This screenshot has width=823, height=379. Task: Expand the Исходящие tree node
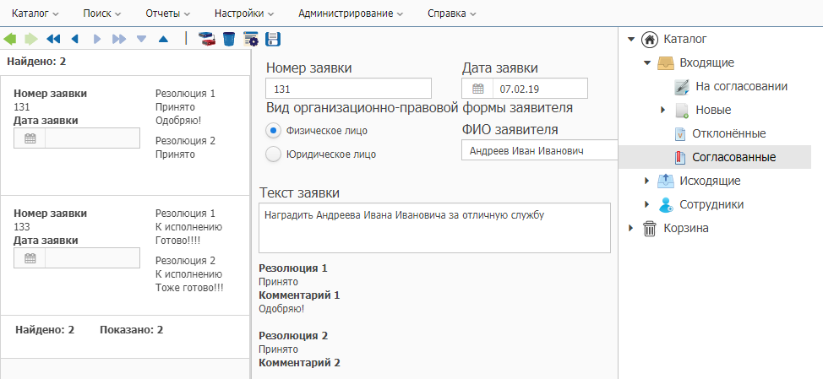pyautogui.click(x=647, y=181)
